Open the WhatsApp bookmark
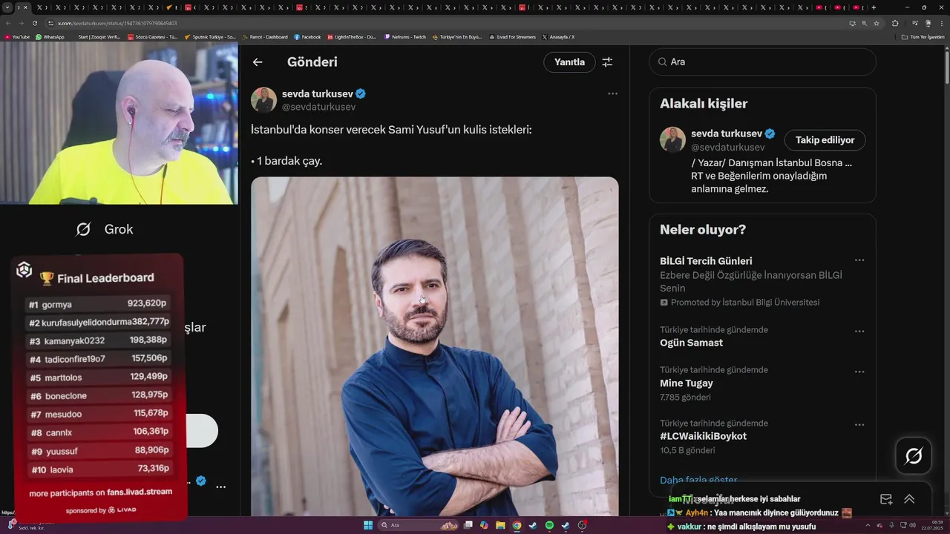 coord(50,36)
